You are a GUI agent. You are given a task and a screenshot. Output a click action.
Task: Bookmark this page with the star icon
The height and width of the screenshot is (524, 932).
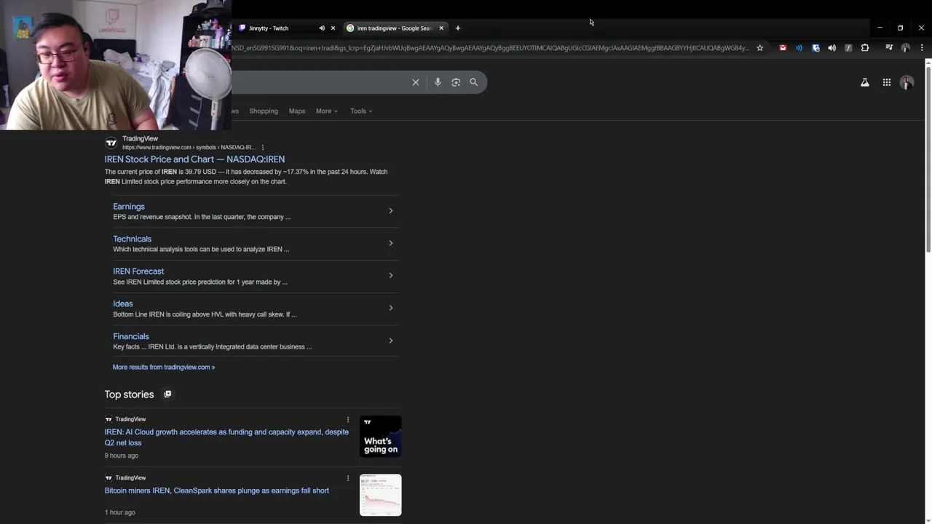tap(759, 48)
